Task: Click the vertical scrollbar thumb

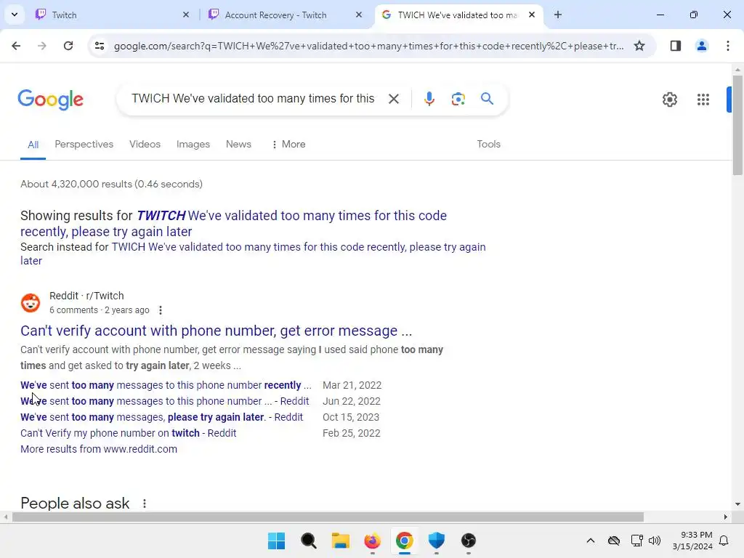Action: point(737,125)
